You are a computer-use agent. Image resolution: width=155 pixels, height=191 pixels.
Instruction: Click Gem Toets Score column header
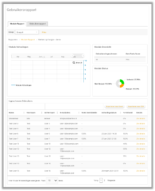pyautogui.click(x=133, y=54)
